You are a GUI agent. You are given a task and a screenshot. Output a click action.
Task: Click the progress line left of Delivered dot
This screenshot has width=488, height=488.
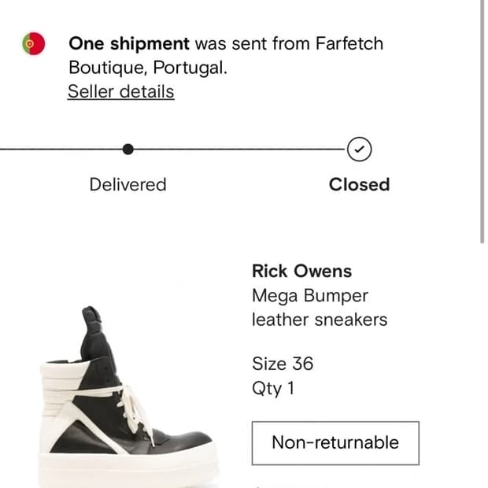61,149
